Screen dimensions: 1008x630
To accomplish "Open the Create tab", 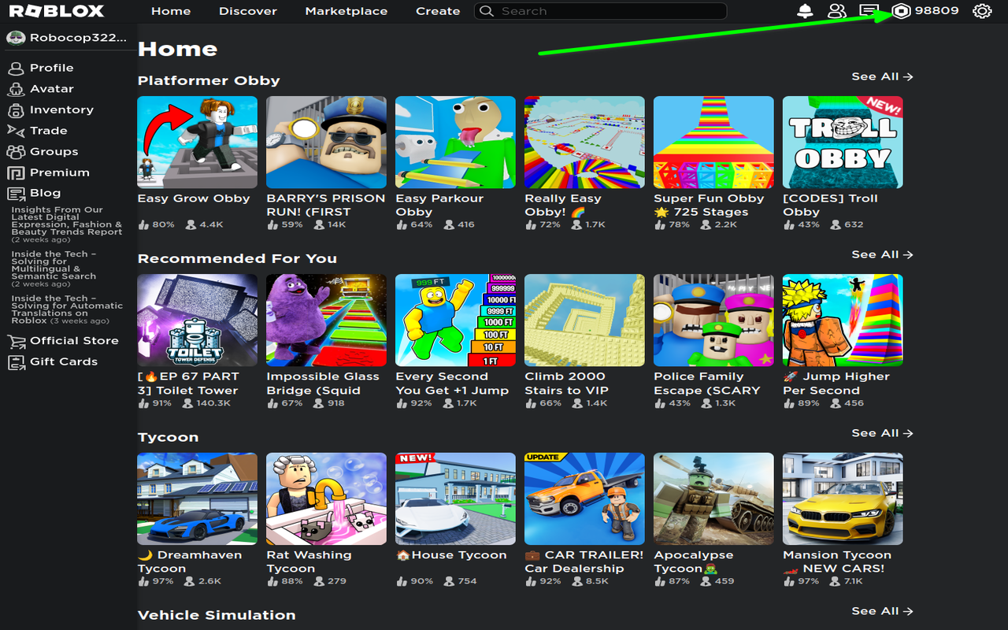I will 438,11.
